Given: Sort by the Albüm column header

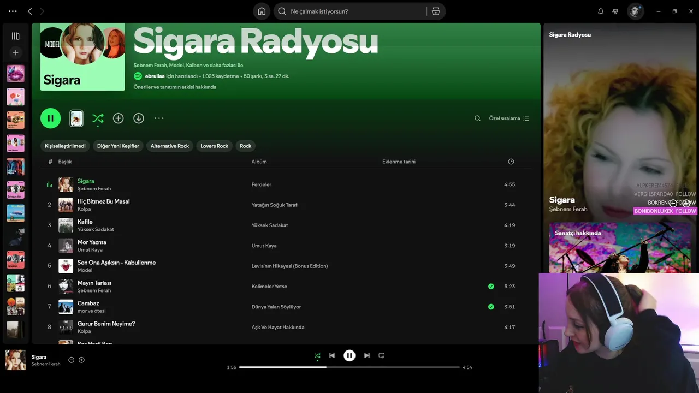Looking at the screenshot, I should [x=259, y=162].
